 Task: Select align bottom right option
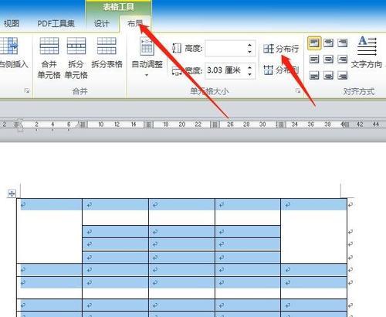point(343,76)
